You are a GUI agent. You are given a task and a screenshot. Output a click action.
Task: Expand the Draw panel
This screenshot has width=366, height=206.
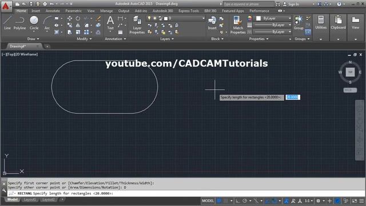33,39
